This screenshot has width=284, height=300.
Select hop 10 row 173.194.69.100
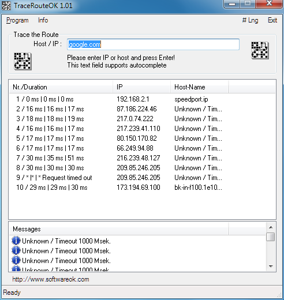142,187
